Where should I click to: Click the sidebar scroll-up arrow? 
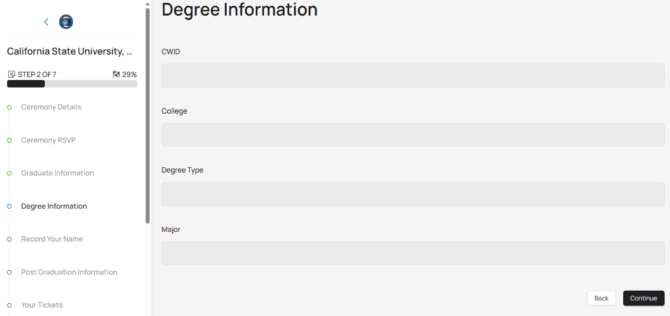point(148,4)
